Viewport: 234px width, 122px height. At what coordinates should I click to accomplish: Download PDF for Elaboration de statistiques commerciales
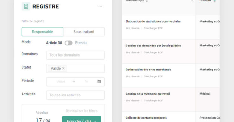point(153,28)
